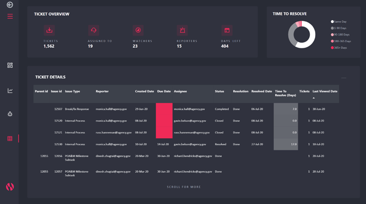
Task: Toggle 365+ Days legend item
Action: point(339,48)
